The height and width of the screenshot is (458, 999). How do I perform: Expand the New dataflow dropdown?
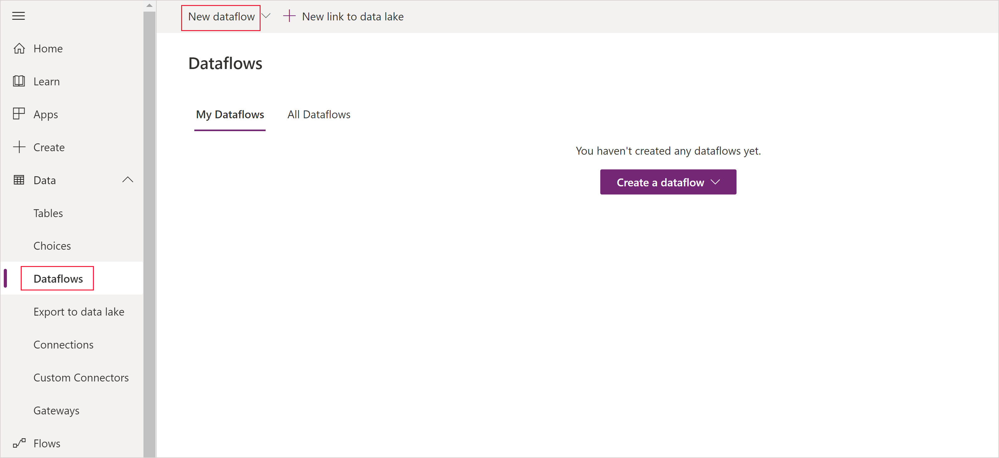point(267,17)
